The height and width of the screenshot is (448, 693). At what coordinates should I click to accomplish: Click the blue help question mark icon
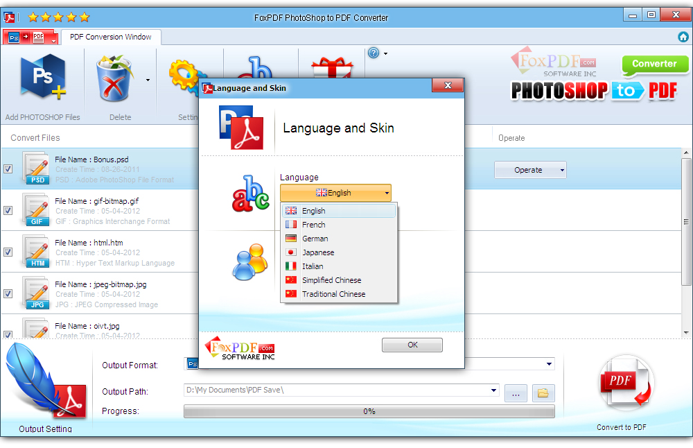click(x=374, y=53)
